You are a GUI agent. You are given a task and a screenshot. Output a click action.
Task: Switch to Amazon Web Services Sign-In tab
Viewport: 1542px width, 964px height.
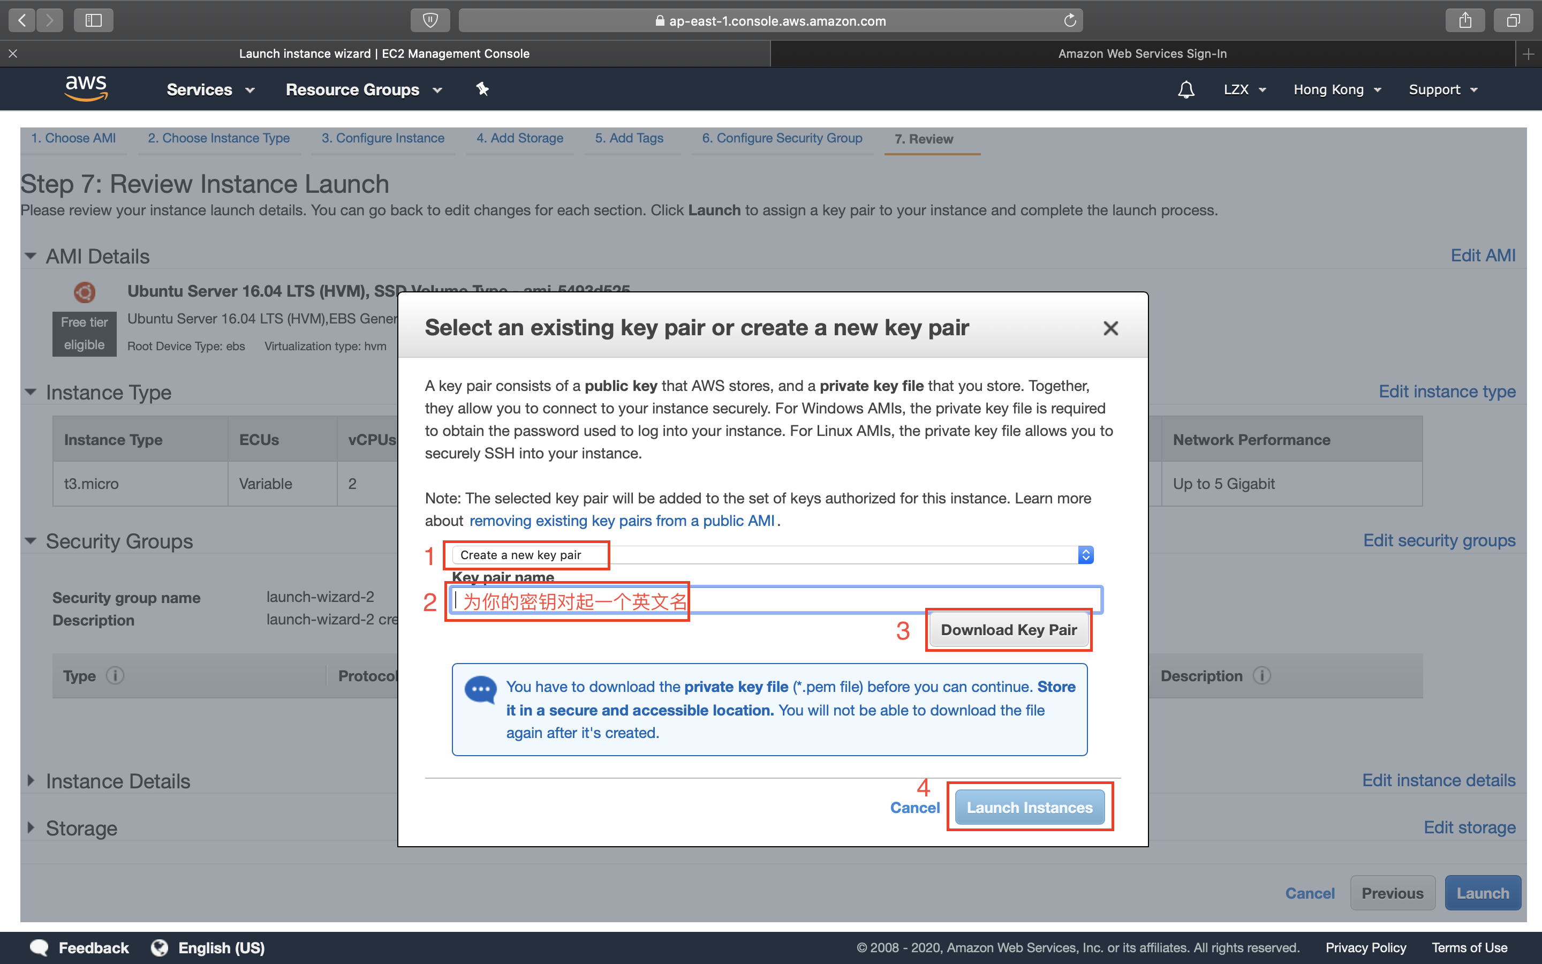pyautogui.click(x=1142, y=54)
